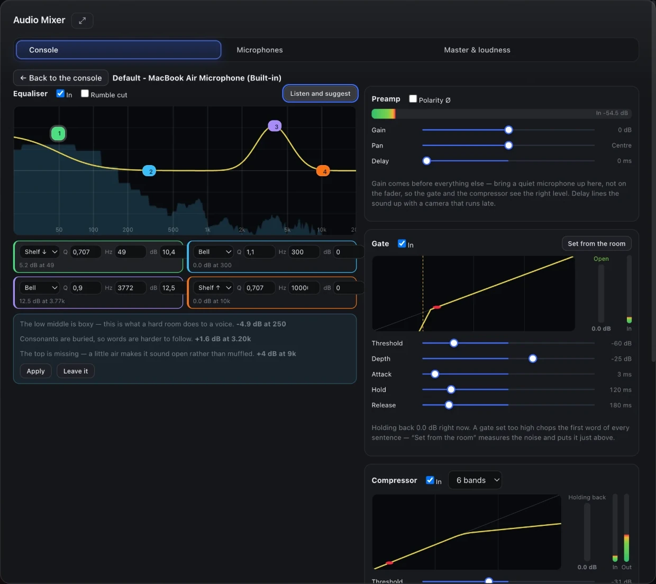Uncheck the Compressor In checkbox
The image size is (656, 584).
(430, 480)
